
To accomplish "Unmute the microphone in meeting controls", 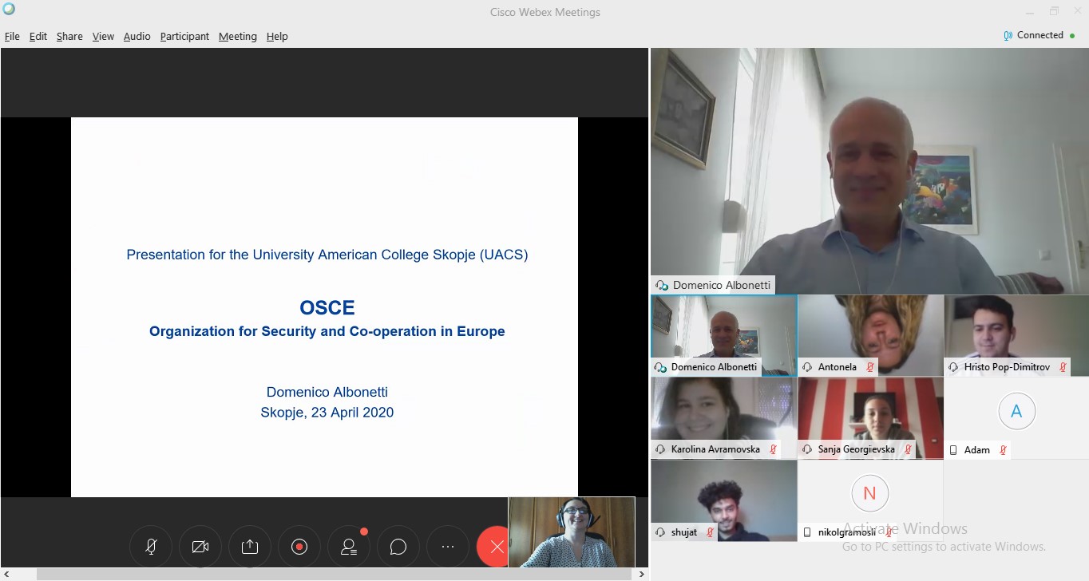I will [151, 547].
